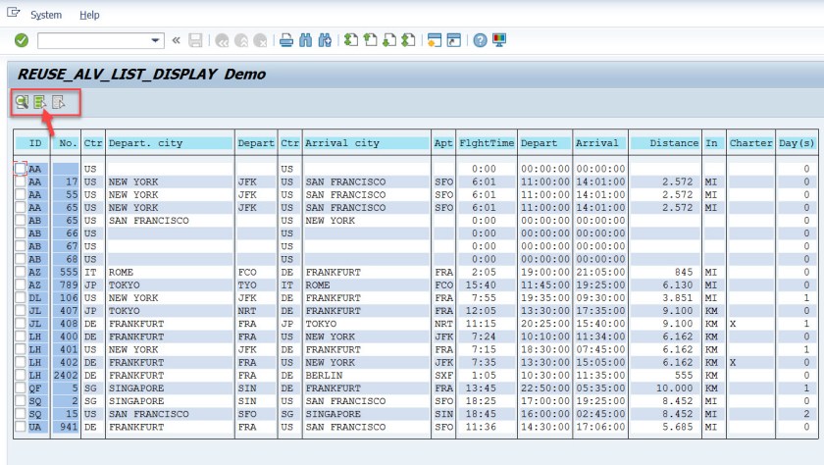
Task: Jump to first page using toolbar icon
Action: [351, 40]
